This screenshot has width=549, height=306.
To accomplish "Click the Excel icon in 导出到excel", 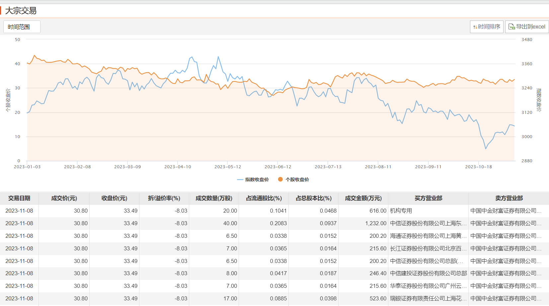I will [x=511, y=27].
